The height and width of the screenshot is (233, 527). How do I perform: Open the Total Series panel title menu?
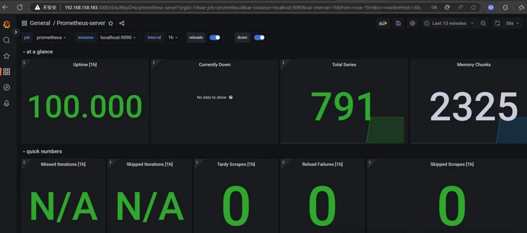344,64
